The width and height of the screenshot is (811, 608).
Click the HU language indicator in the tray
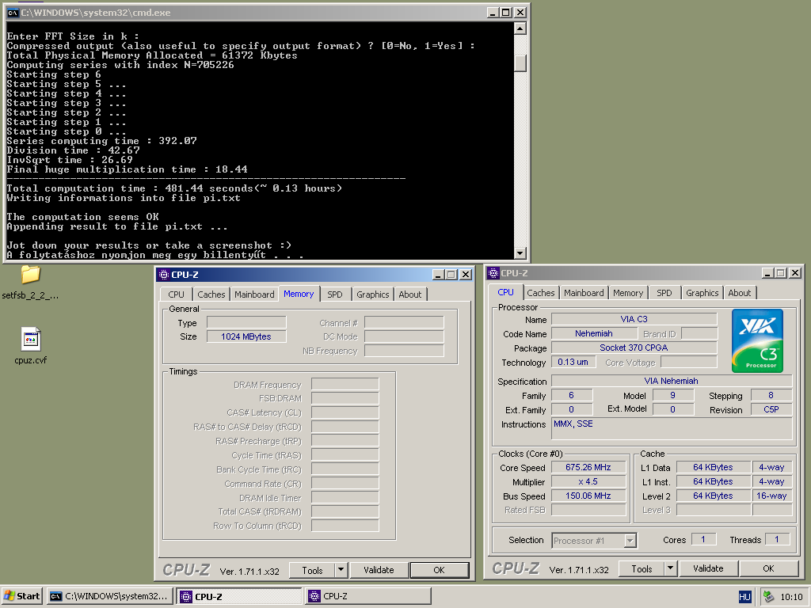pos(744,597)
